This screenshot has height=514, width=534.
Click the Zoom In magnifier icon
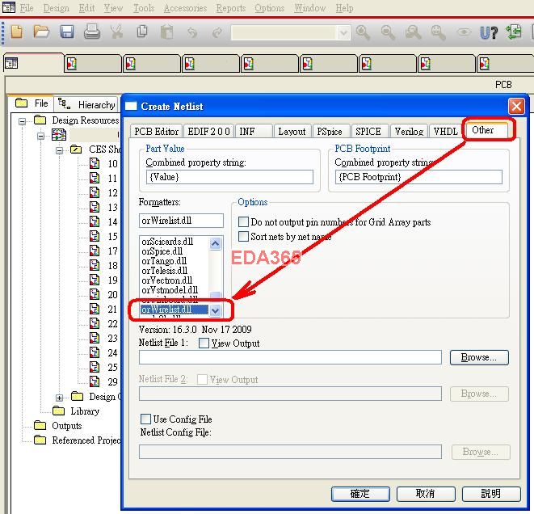(363, 32)
